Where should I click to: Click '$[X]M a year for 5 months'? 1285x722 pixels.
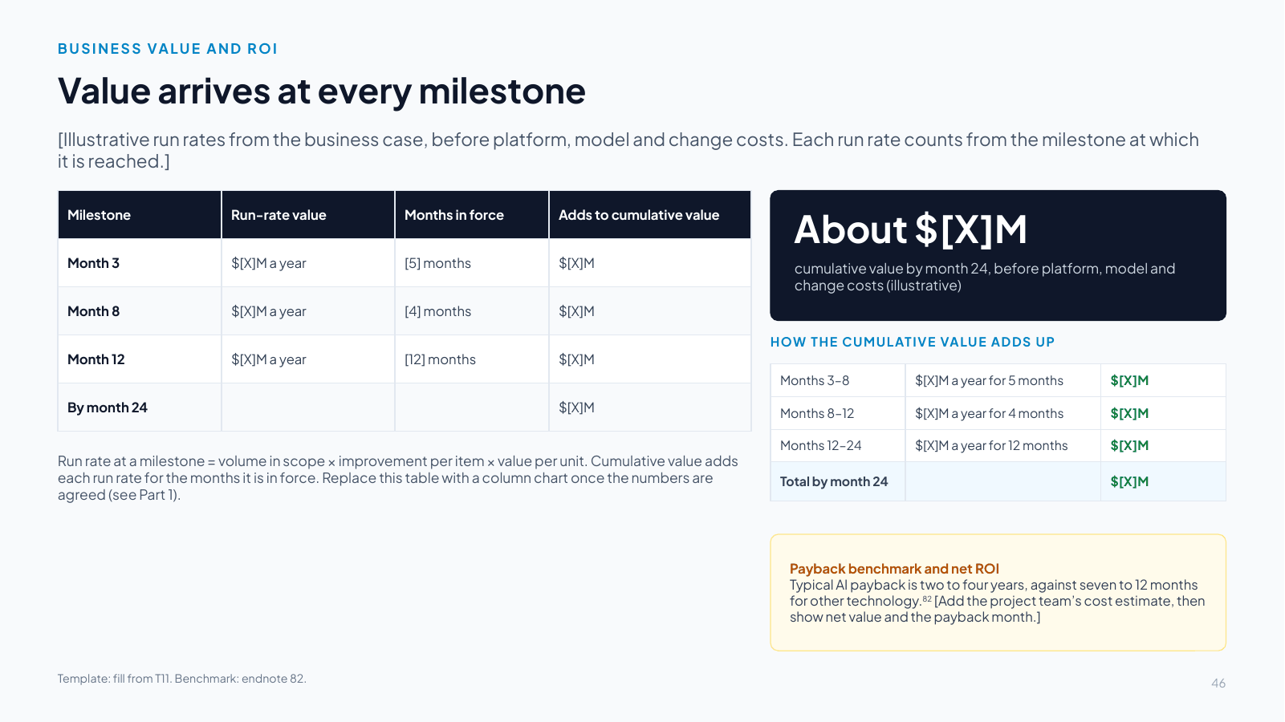(x=989, y=380)
